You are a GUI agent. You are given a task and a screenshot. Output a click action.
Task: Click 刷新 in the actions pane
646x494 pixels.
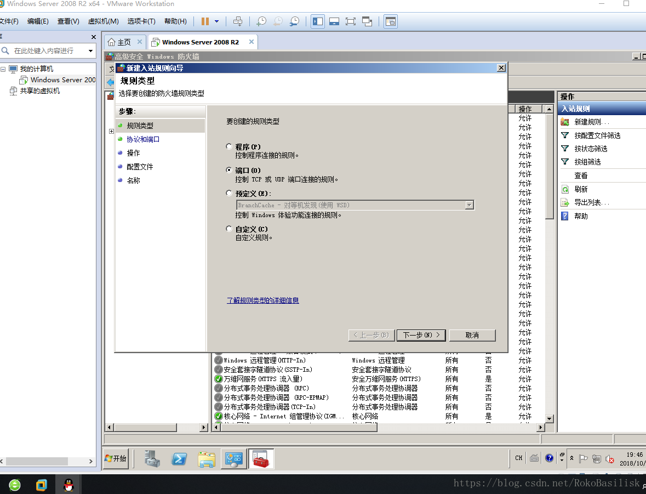[x=581, y=189]
